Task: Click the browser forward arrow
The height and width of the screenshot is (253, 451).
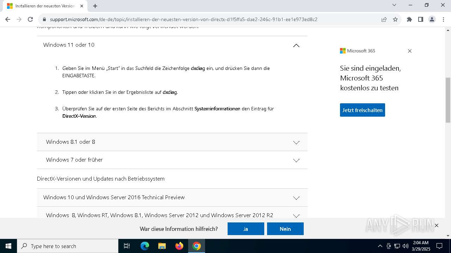Action: tap(19, 19)
